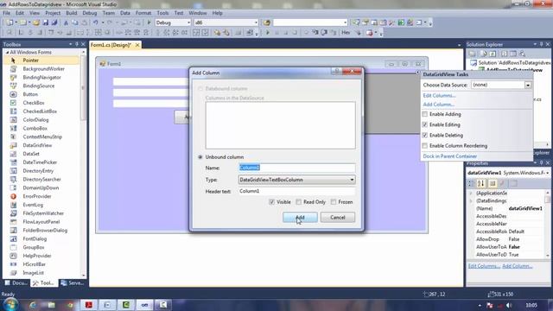
Task: Click the column Name text field
Action: coord(296,168)
